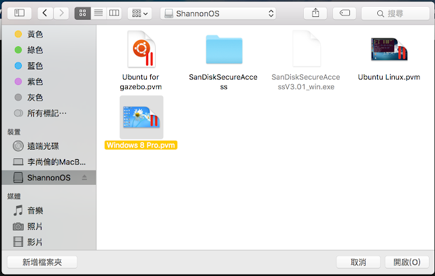Click the grayed SanDiskSecureAccessV3.01_win.exe icon
The image size is (435, 276).
(x=307, y=49)
